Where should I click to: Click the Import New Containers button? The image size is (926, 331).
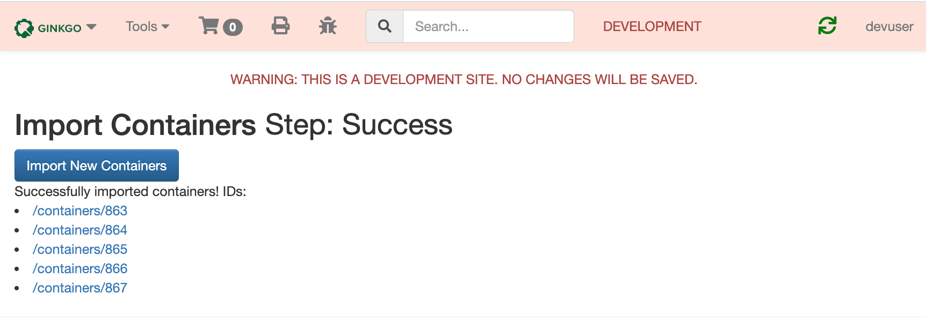(97, 165)
